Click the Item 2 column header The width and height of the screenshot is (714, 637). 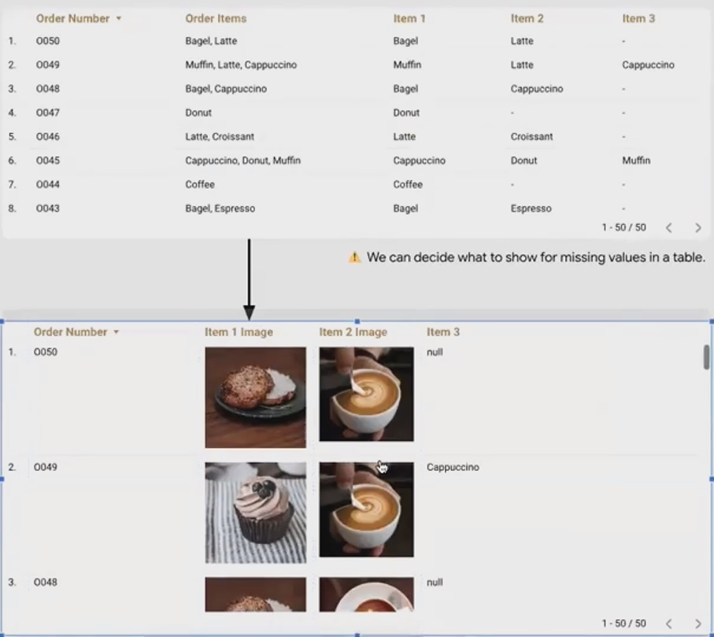point(527,19)
